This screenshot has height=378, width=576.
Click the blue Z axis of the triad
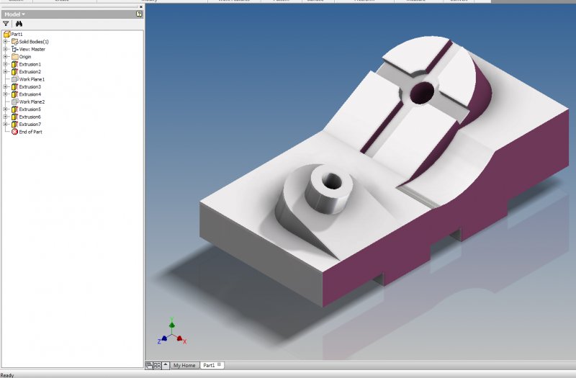(163, 339)
